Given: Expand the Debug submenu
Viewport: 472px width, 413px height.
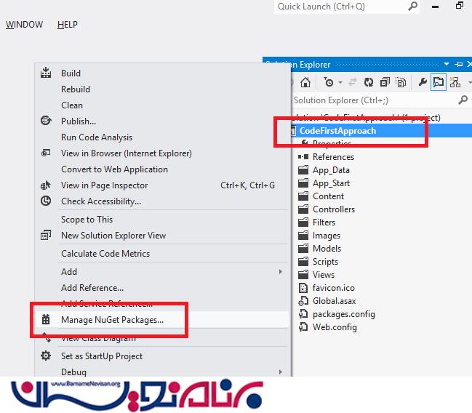Looking at the screenshot, I should (x=281, y=372).
